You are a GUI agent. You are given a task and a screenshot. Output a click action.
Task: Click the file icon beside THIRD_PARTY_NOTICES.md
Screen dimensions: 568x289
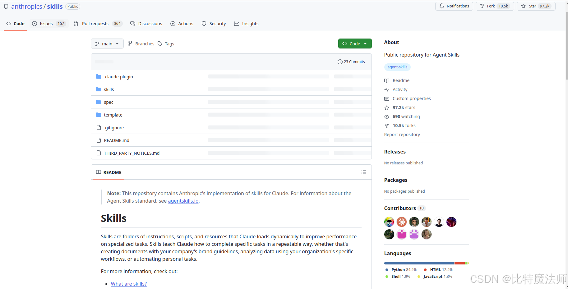click(99, 153)
